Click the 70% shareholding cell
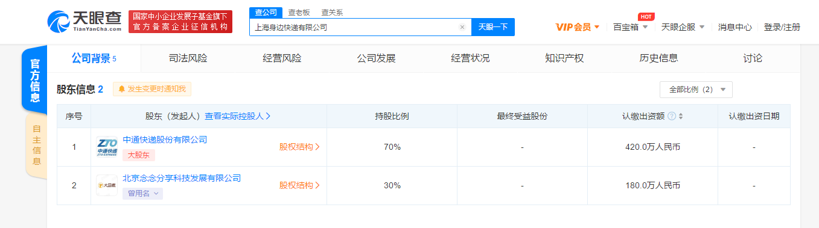The image size is (819, 228). (x=392, y=147)
